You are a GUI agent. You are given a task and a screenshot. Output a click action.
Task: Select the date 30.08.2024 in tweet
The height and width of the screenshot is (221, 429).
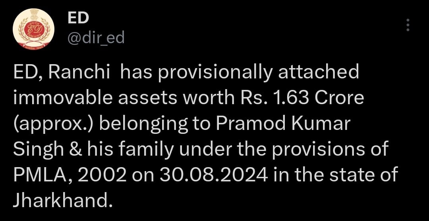(x=214, y=175)
